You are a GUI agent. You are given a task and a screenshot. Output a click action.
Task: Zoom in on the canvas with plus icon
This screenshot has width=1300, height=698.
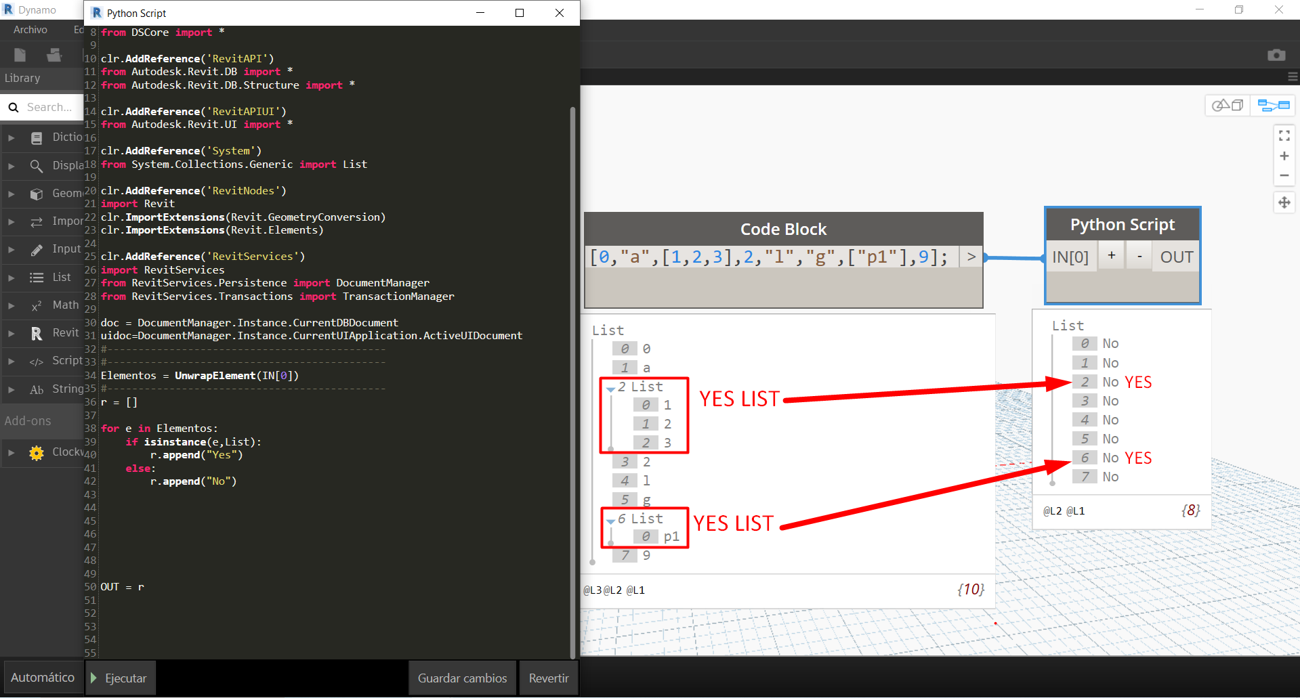(1284, 156)
